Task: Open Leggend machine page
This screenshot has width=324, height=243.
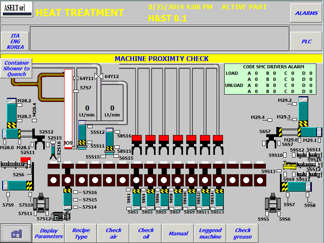Action: 210,233
